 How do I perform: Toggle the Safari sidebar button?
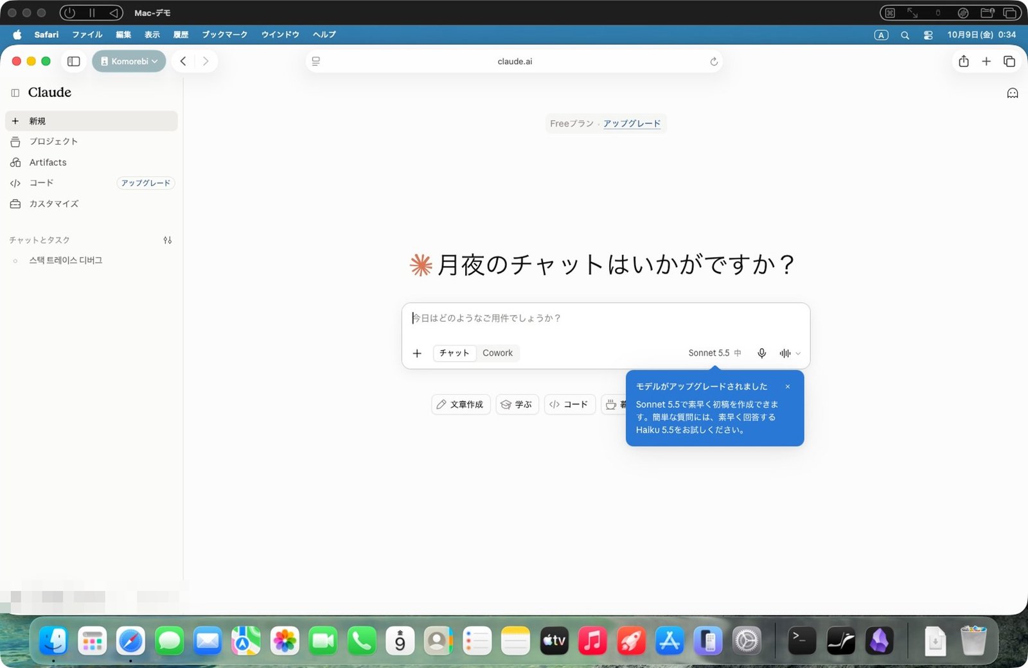(x=74, y=61)
